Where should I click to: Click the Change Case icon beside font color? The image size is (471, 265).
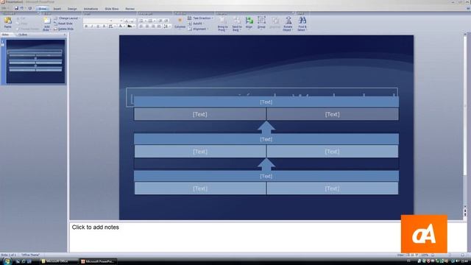pos(130,26)
